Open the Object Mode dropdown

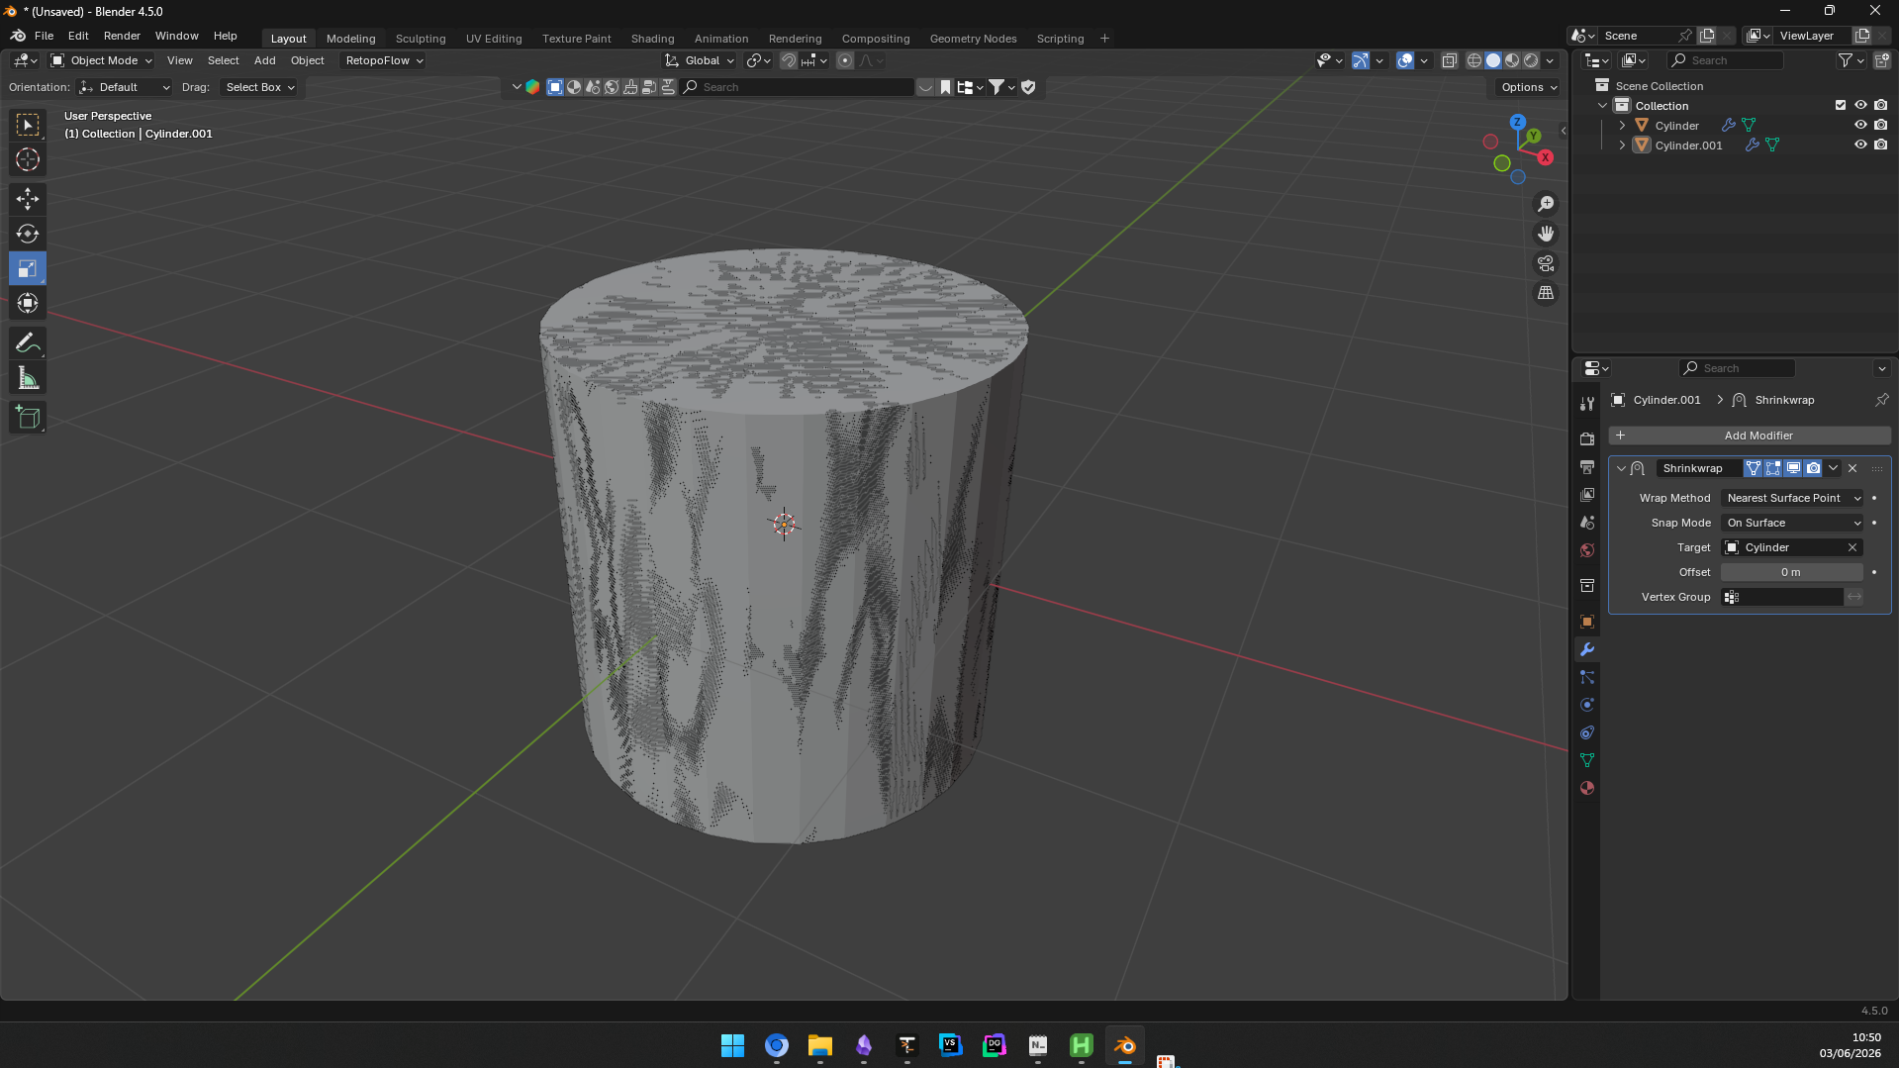[x=102, y=60]
